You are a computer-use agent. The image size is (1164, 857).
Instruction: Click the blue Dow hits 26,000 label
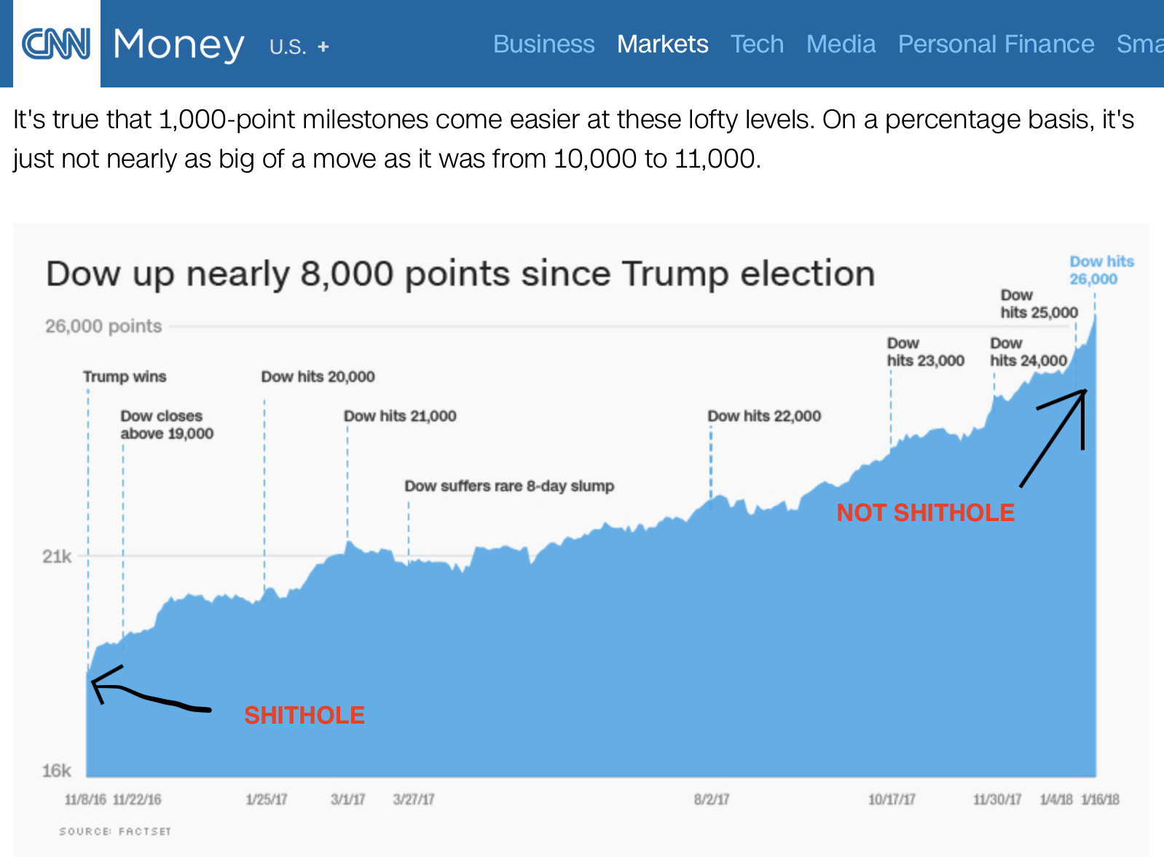click(1101, 270)
